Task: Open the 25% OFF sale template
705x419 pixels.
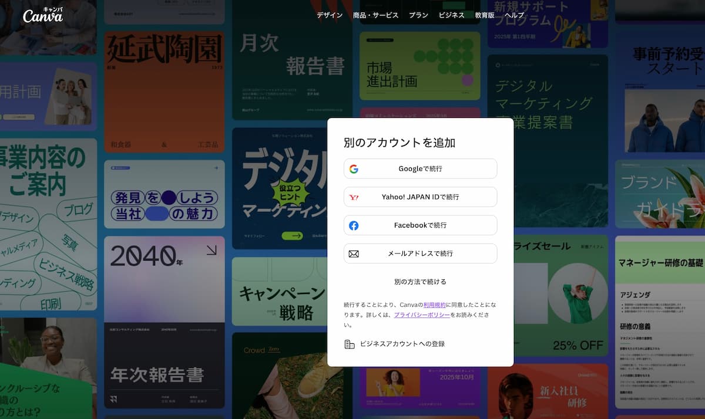Action: click(561, 296)
